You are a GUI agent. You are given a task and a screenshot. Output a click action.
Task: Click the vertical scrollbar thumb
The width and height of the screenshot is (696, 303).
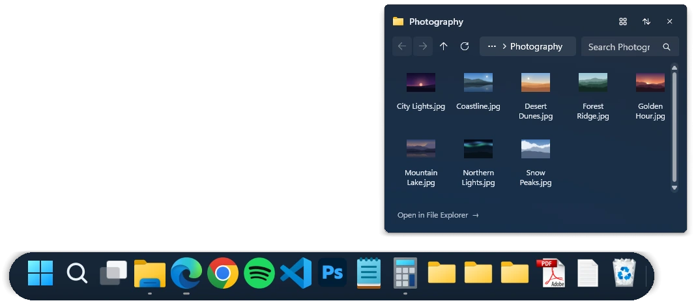pos(674,127)
